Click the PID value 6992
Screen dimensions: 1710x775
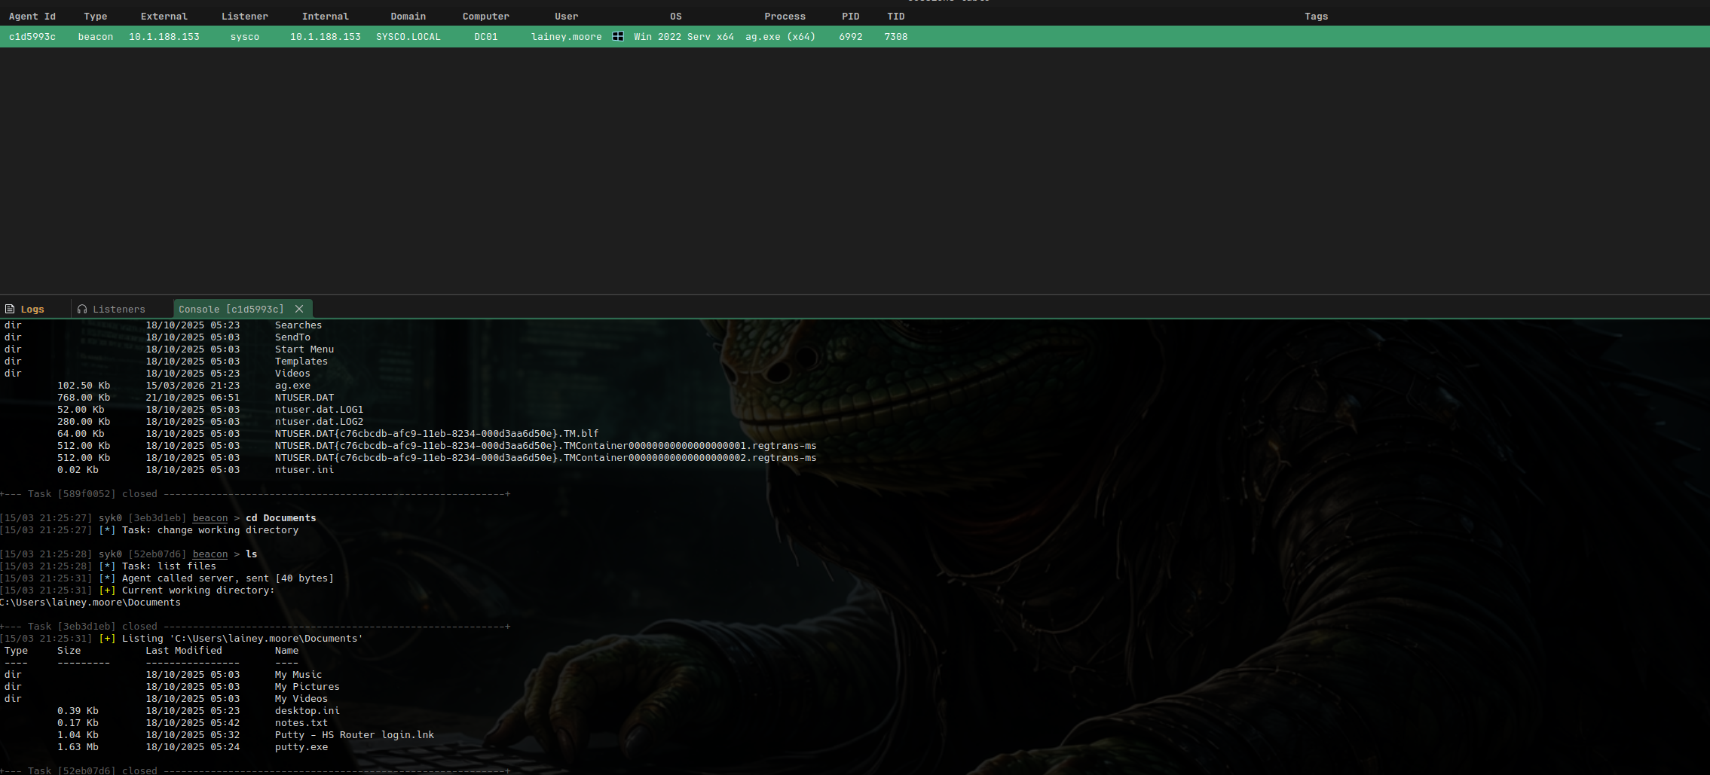click(x=851, y=36)
